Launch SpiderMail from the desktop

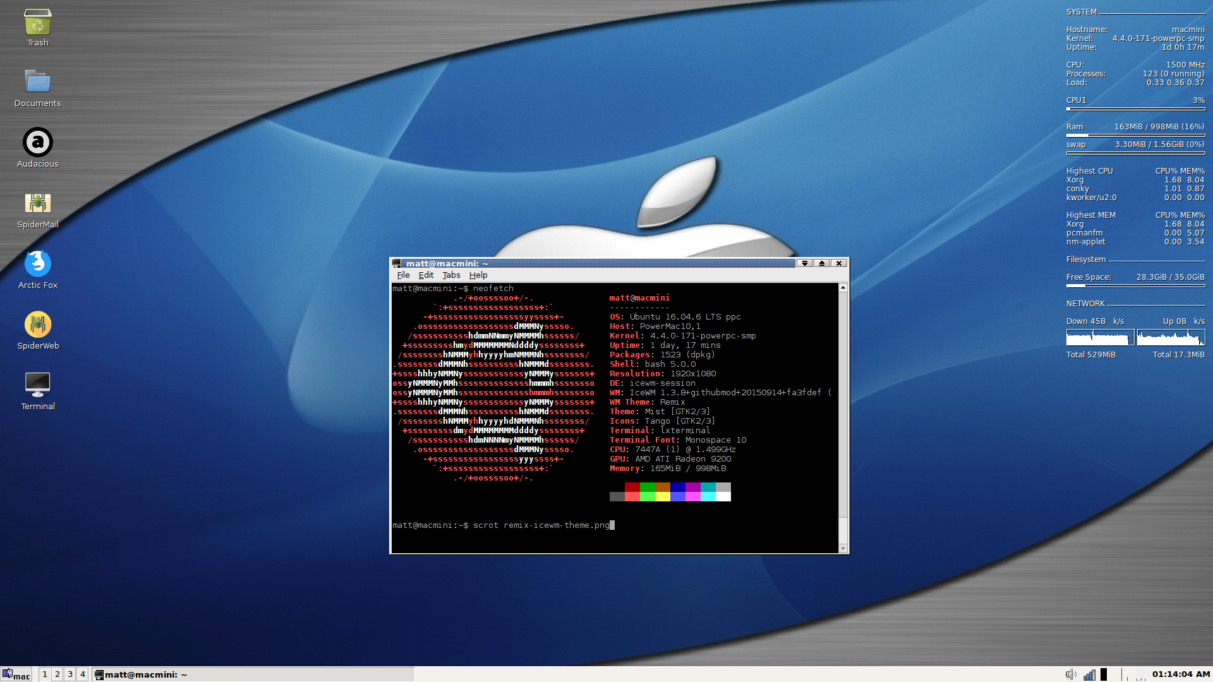(x=38, y=203)
